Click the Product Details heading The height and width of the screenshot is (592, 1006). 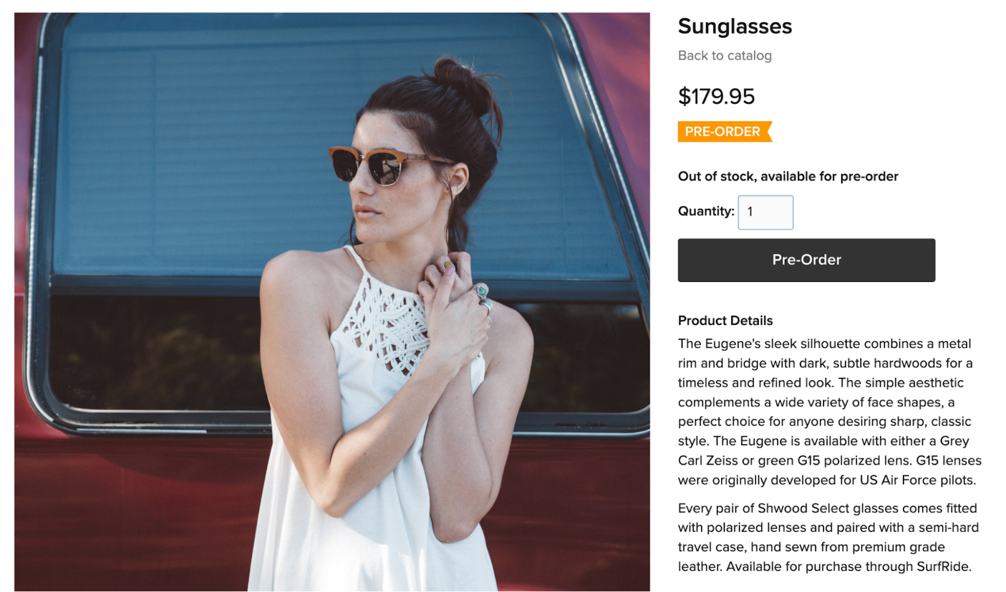coord(725,320)
